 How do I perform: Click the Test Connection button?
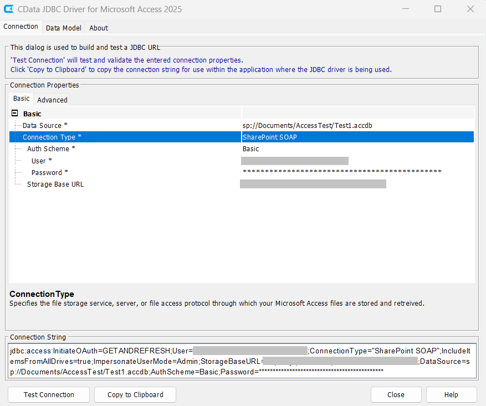[49, 395]
